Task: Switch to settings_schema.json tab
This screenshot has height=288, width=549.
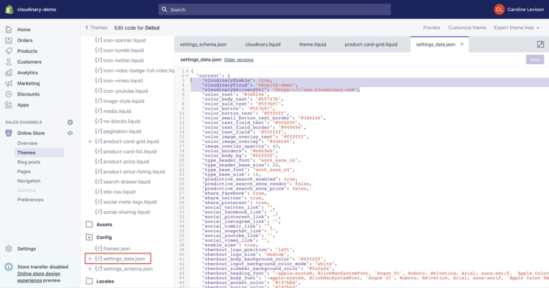Action: [203, 45]
